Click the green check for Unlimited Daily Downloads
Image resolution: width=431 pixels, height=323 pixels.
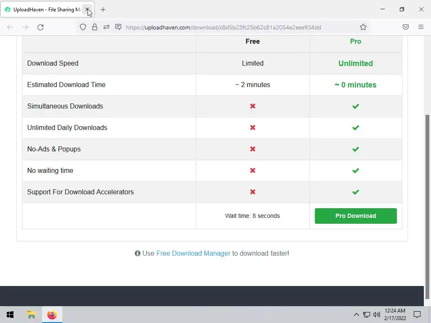356,128
